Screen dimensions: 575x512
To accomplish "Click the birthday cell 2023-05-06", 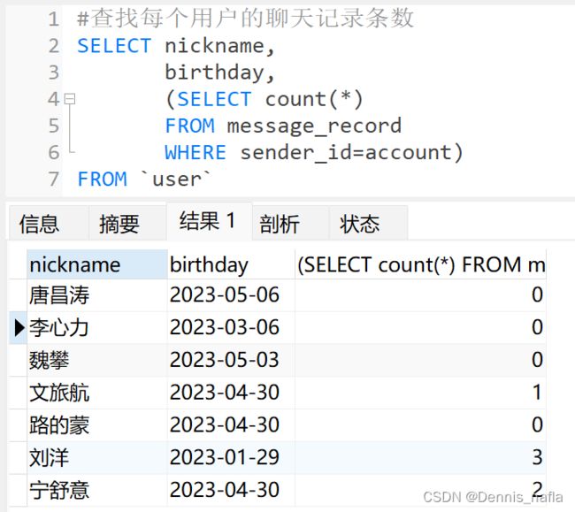I will (231, 295).
